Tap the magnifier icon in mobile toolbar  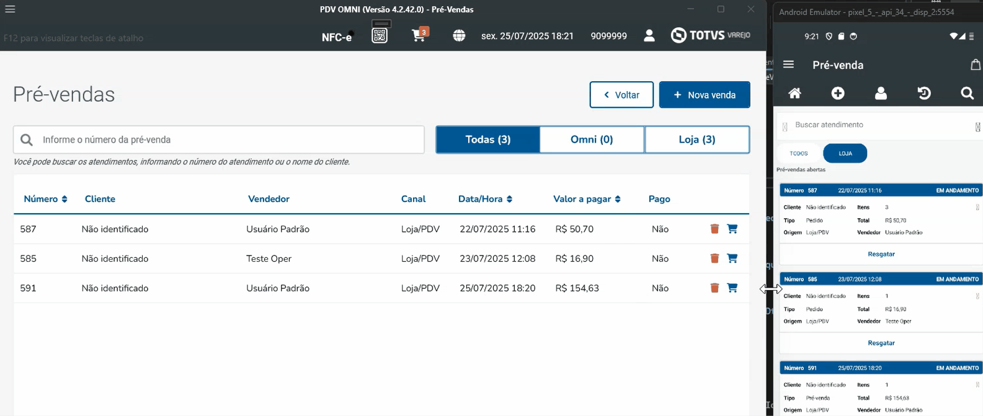967,93
